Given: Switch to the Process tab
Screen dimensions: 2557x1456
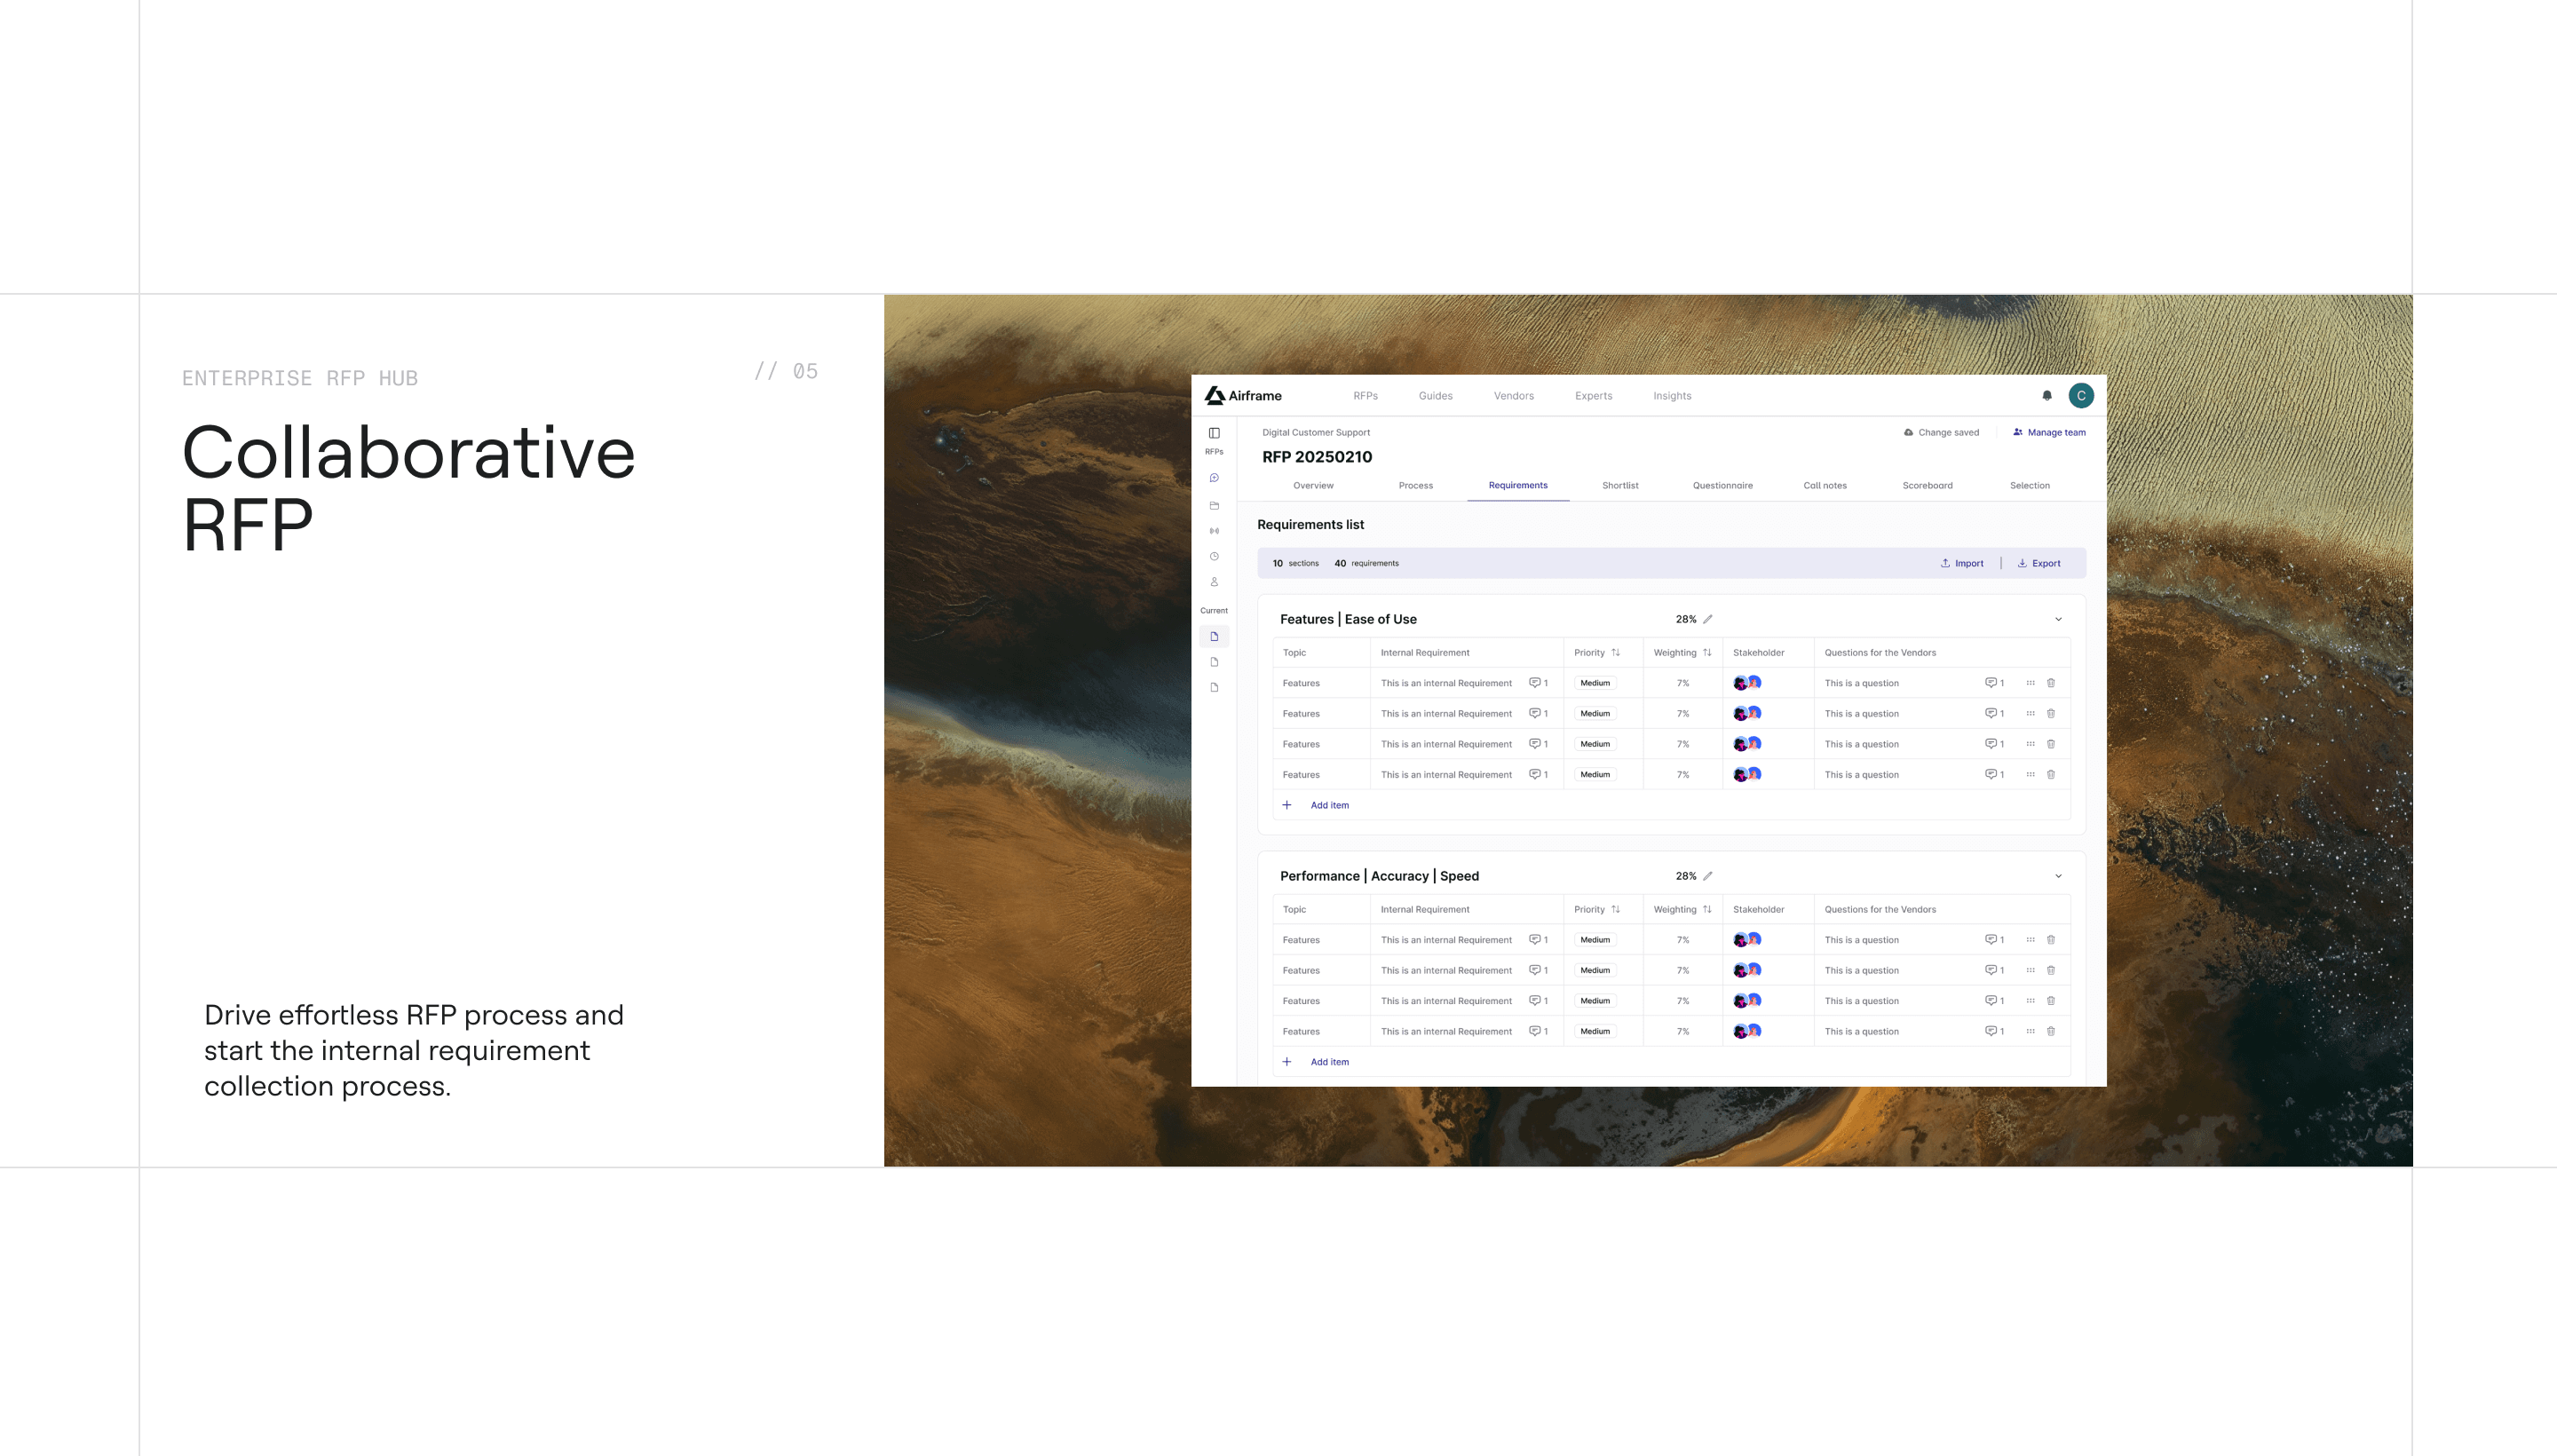Looking at the screenshot, I should pos(1415,486).
